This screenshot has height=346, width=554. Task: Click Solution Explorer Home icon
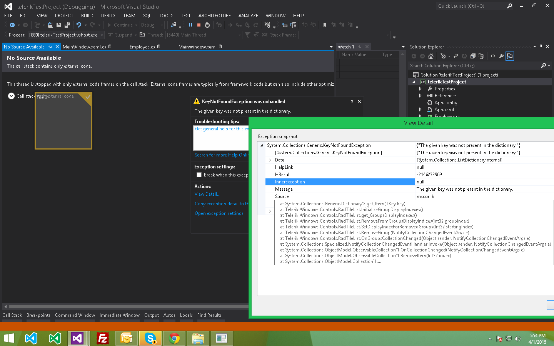[431, 56]
